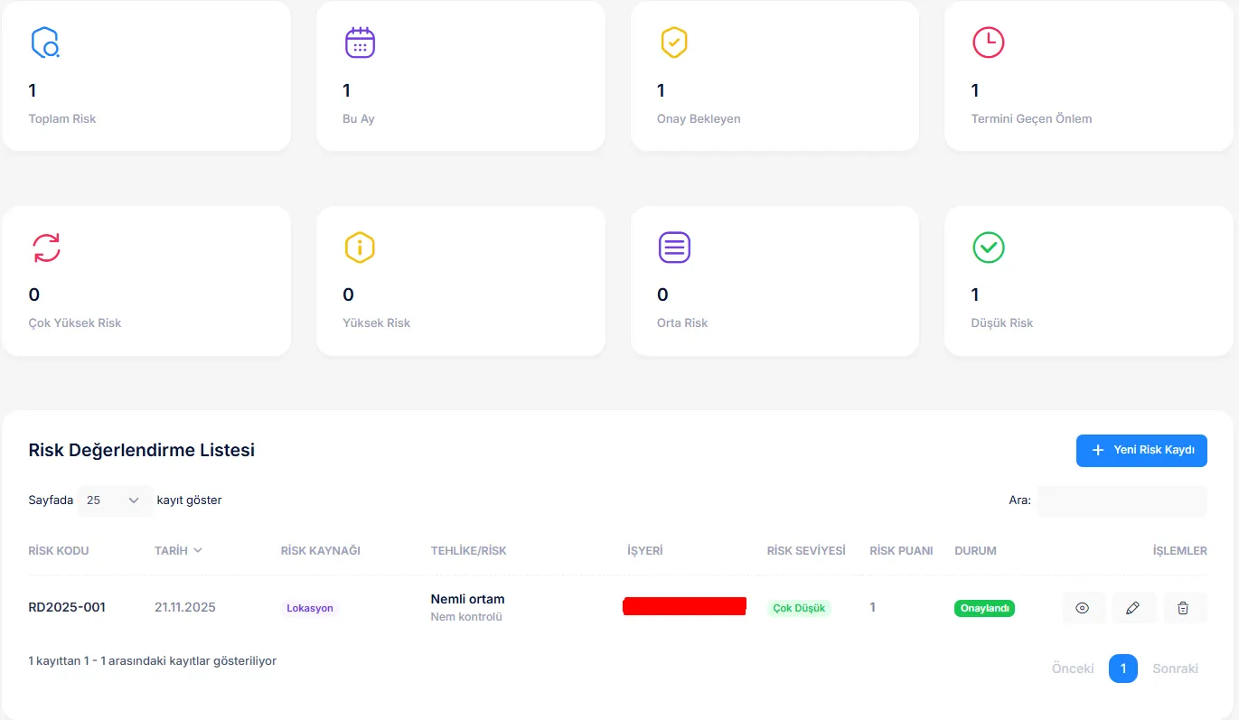Screen dimensions: 1239x720
Task: Click the Orta Risk list icon
Action: coord(674,248)
